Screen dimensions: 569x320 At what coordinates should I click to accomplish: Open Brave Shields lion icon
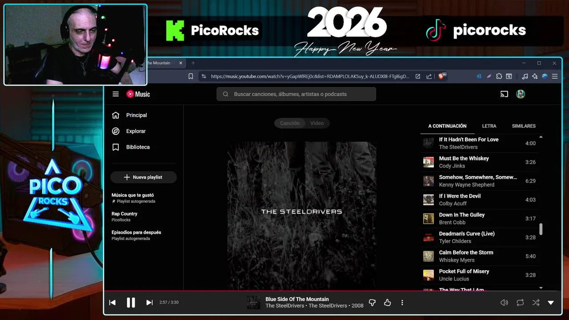[442, 76]
